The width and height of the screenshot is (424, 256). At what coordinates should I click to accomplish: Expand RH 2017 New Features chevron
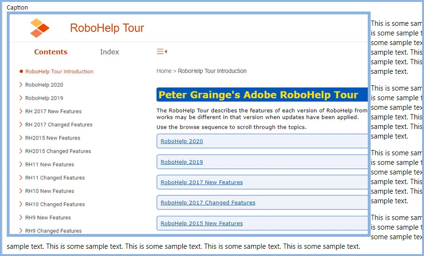point(21,111)
